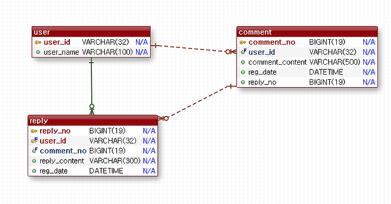This screenshot has height=204, width=391.
Task: Click the primary key icon beside user_id in user table
Action: pyautogui.click(x=38, y=42)
